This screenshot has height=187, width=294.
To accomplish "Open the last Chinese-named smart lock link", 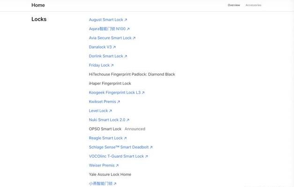I will pyautogui.click(x=103, y=183).
